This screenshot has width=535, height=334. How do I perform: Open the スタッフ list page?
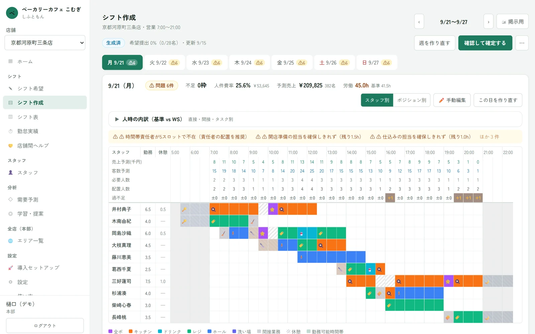[45, 173]
